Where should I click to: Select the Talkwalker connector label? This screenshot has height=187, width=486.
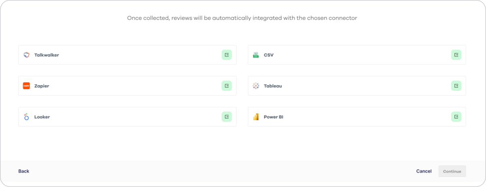click(47, 55)
